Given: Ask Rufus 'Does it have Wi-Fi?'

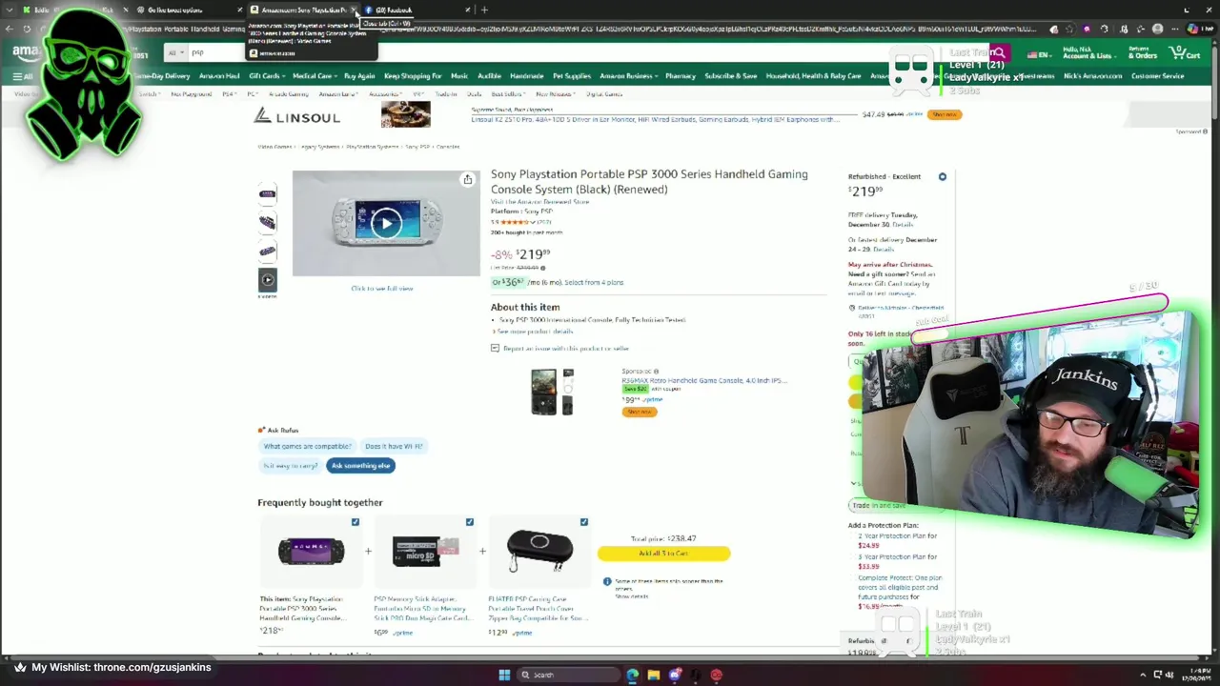Looking at the screenshot, I should point(394,446).
